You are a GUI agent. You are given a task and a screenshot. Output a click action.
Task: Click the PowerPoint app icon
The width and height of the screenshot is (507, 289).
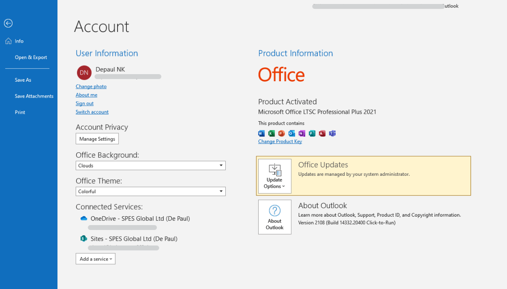[282, 133]
